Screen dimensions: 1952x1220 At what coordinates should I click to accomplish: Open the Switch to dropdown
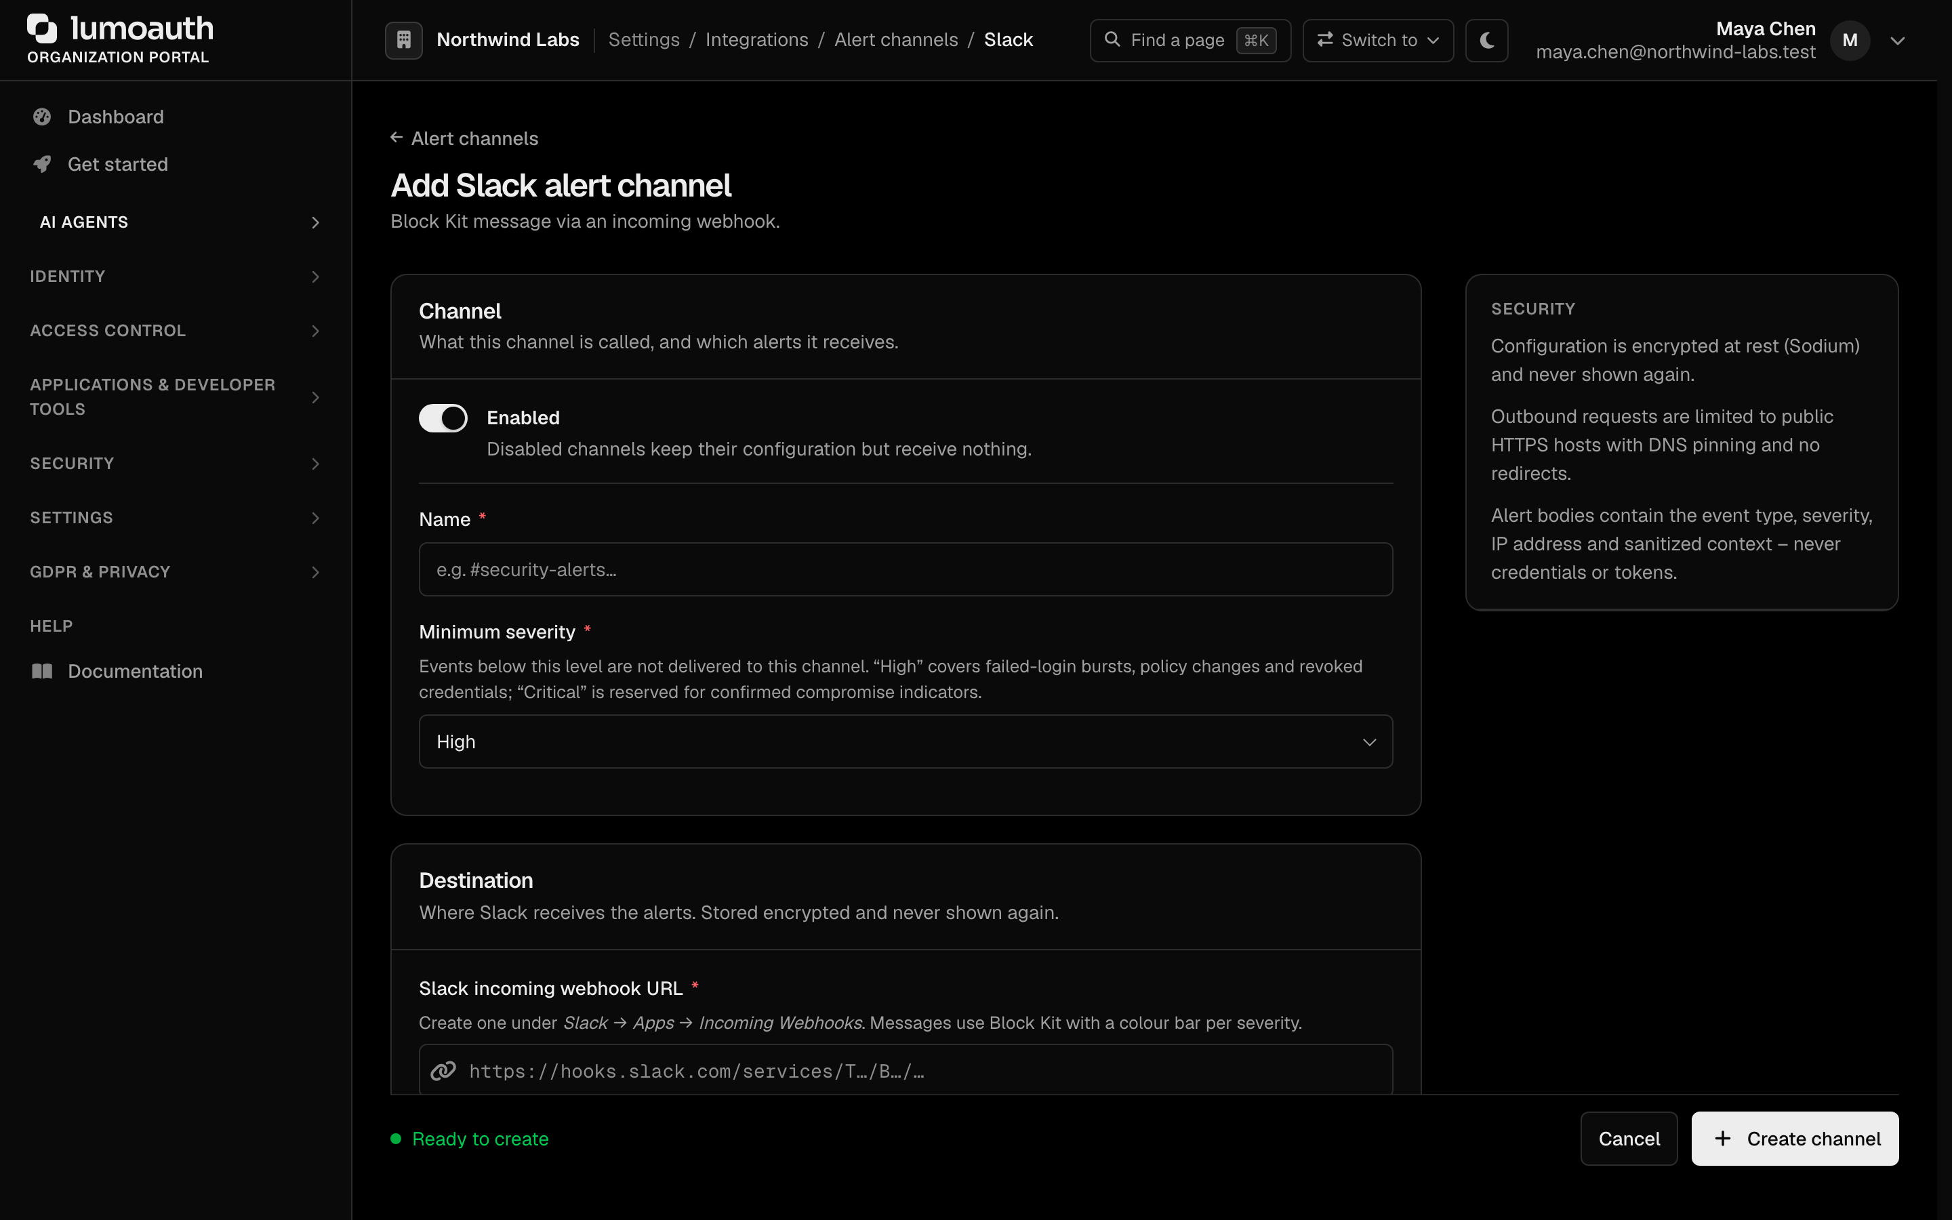pos(1378,41)
